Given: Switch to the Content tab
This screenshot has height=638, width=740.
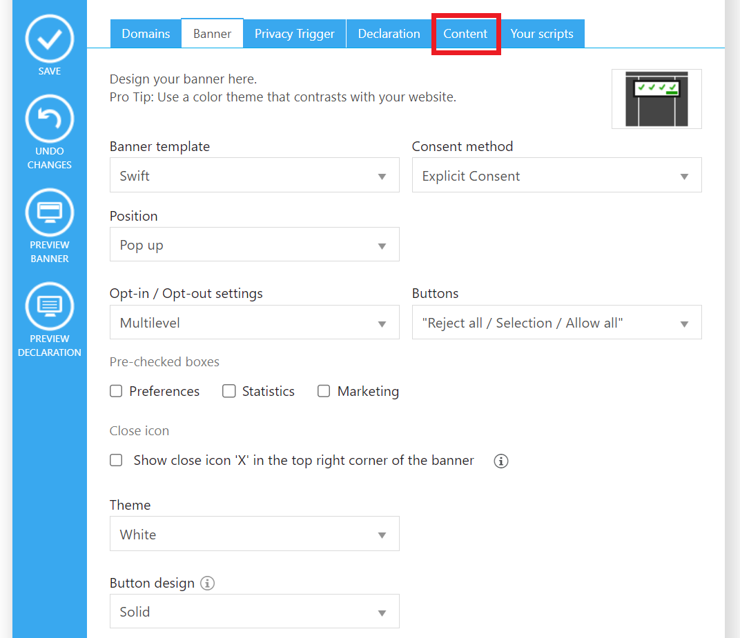Looking at the screenshot, I should tap(465, 34).
